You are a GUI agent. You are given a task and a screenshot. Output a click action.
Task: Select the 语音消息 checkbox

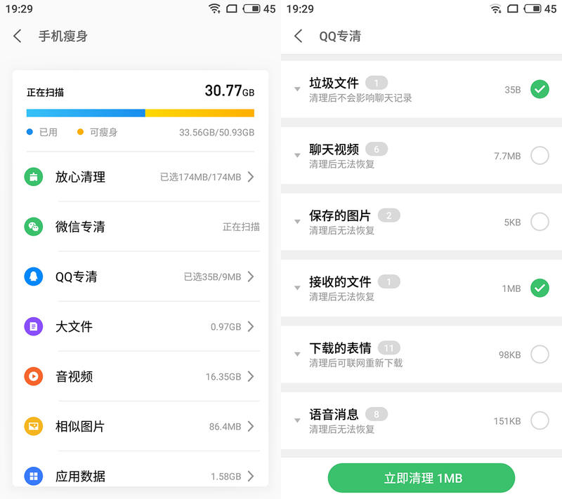[540, 420]
